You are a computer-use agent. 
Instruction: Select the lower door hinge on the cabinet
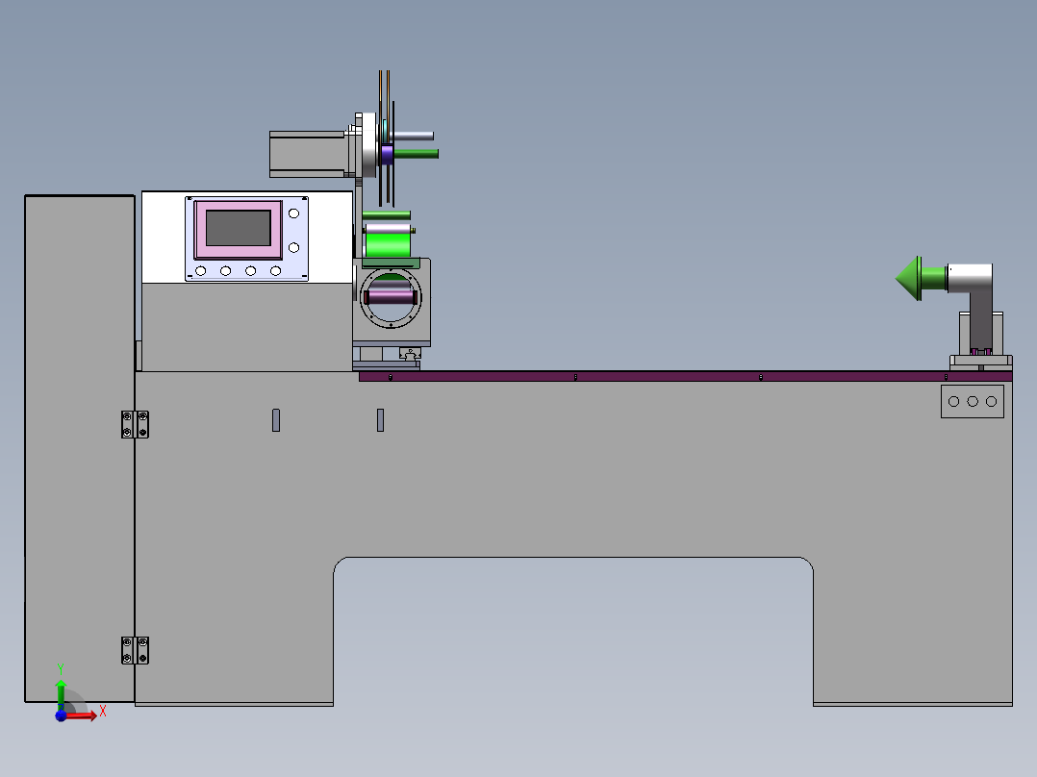click(135, 651)
